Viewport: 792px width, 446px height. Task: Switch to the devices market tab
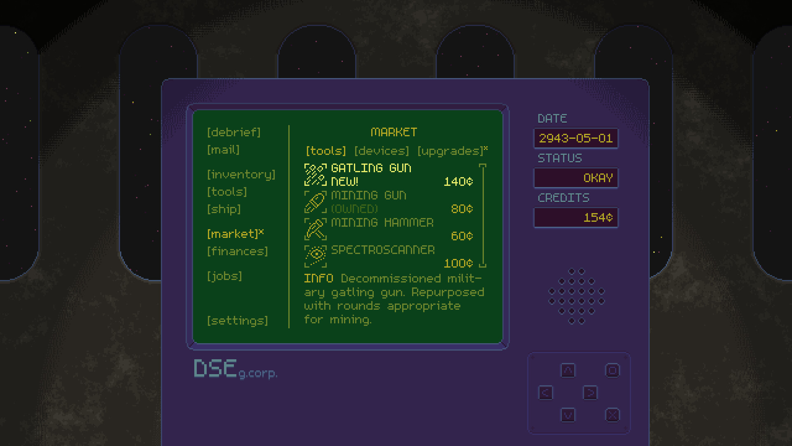coord(382,151)
